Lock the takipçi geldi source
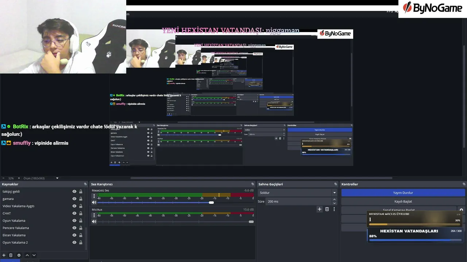 tap(81, 191)
